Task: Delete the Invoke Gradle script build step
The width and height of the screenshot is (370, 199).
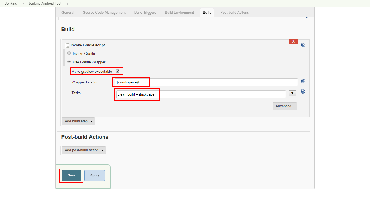Action: click(x=293, y=41)
